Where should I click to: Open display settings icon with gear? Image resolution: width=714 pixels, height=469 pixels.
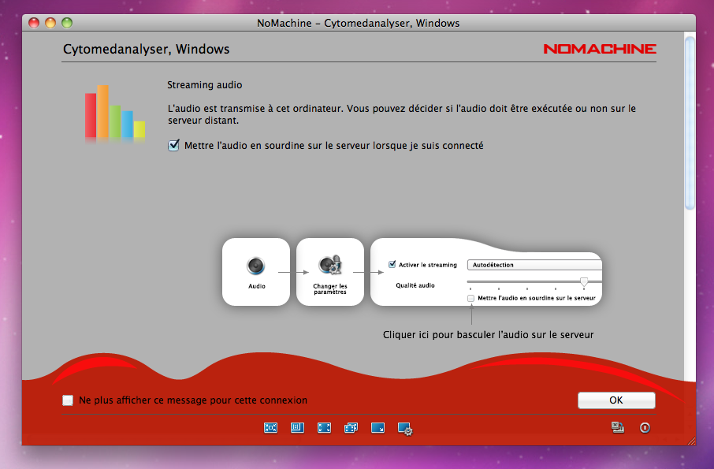[x=405, y=429]
